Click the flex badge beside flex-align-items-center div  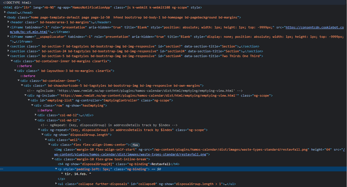[x=135, y=145]
